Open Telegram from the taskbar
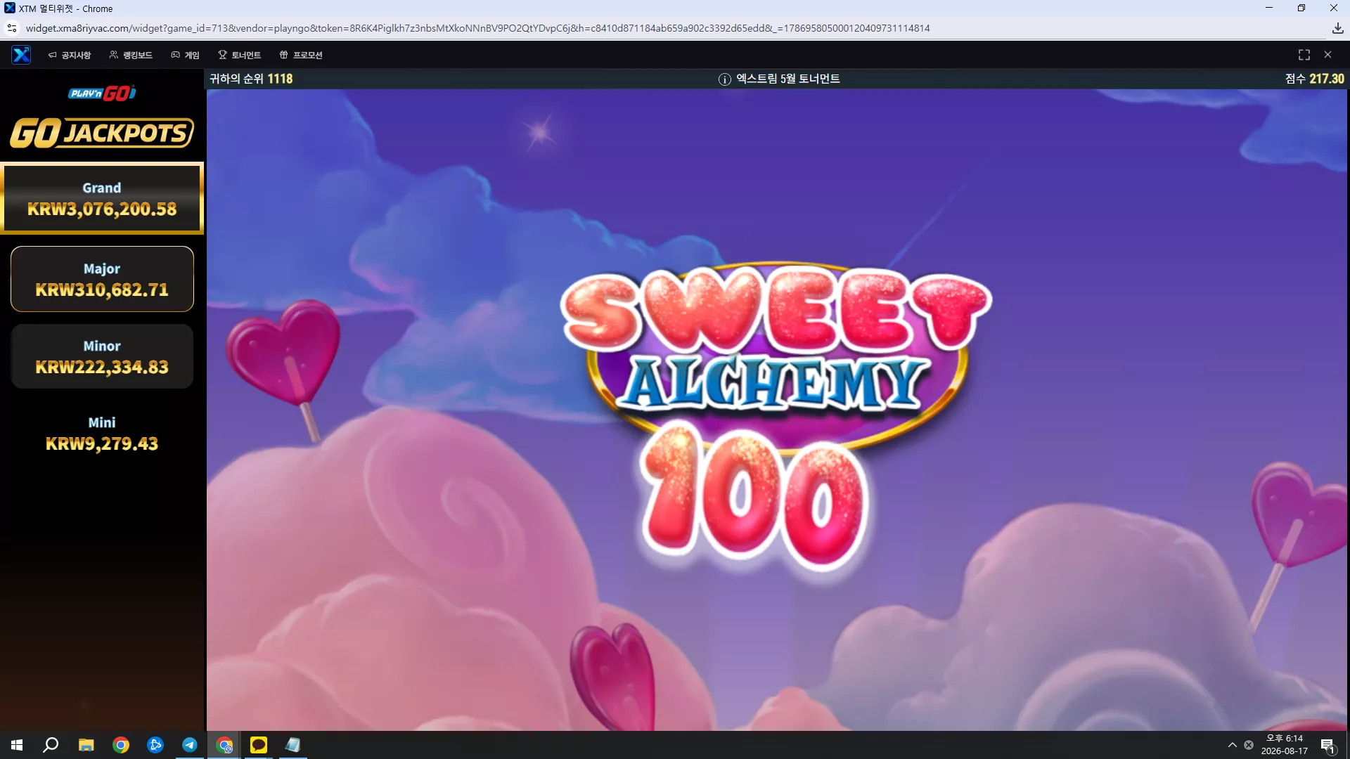This screenshot has width=1350, height=759. pyautogui.click(x=190, y=745)
